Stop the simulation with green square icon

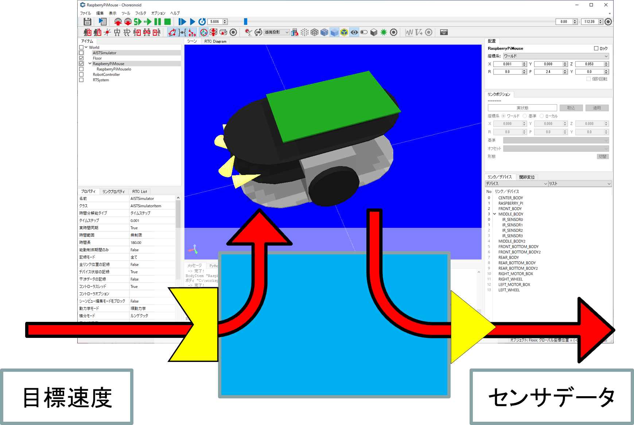[167, 22]
